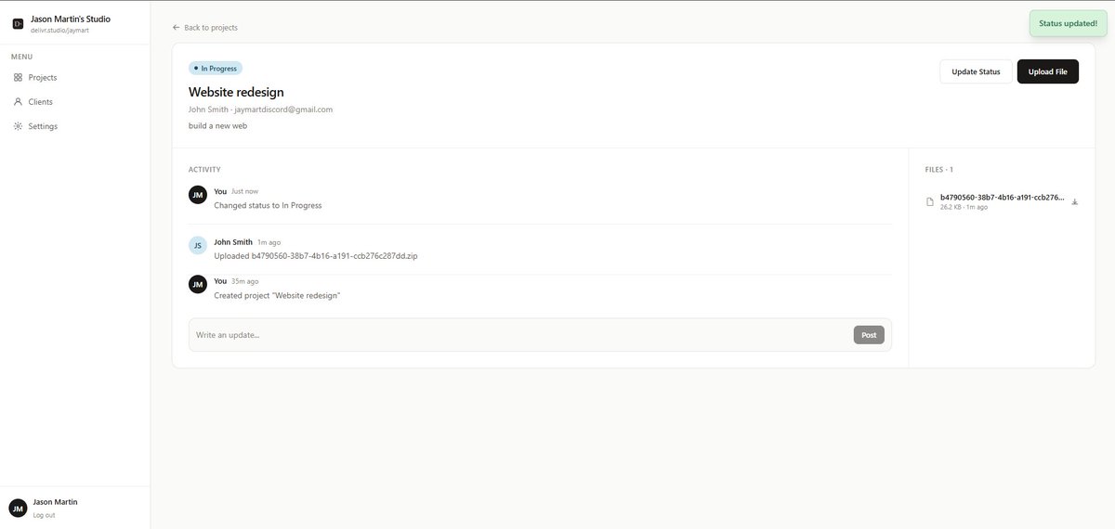Open the b4790560 file name in Files panel
This screenshot has height=529, width=1115.
click(x=1003, y=197)
